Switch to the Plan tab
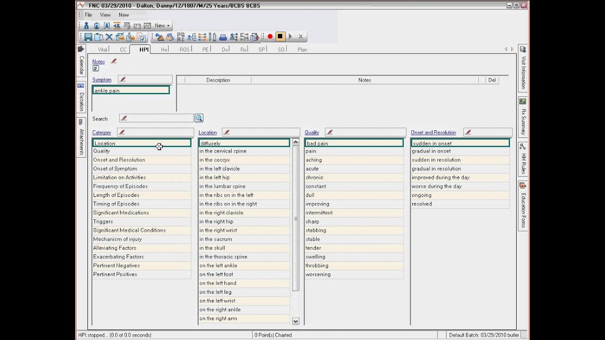This screenshot has width=605, height=340. point(302,50)
